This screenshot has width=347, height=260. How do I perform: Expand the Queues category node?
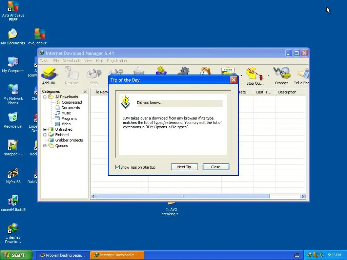tap(45, 146)
